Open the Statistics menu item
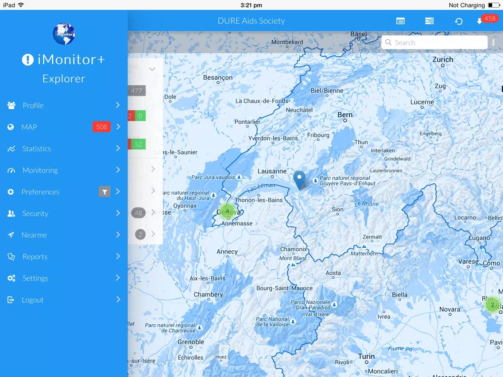Viewport: 503px width, 377px height. pos(63,148)
